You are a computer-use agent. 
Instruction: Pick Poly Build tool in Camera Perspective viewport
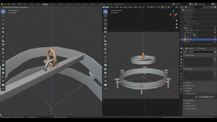[105, 65]
